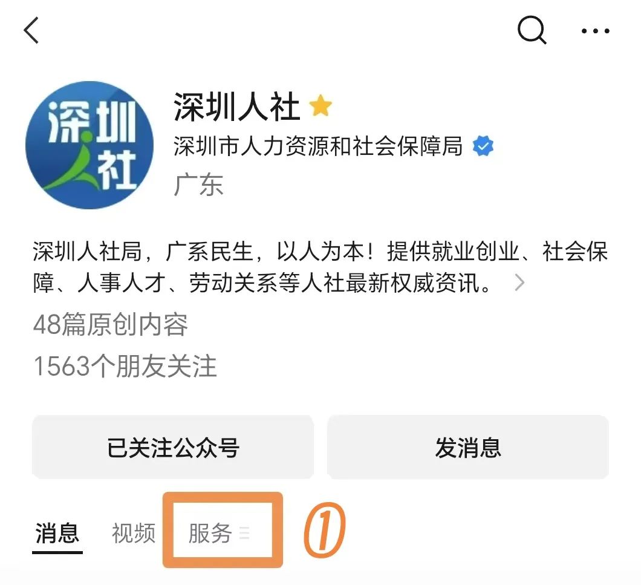Tap the 深圳人社 account title
641x585 pixels.
point(237,106)
